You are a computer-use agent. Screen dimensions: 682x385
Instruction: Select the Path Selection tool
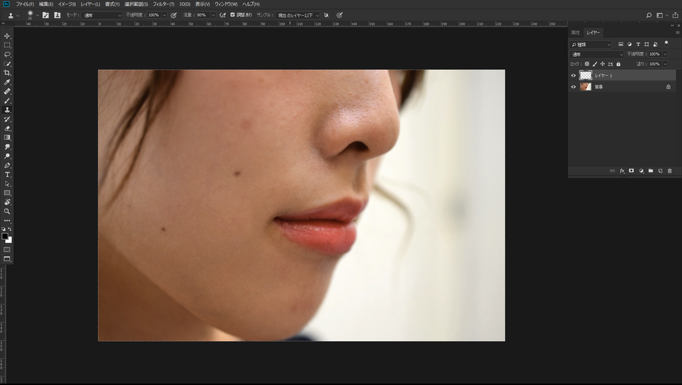(7, 184)
